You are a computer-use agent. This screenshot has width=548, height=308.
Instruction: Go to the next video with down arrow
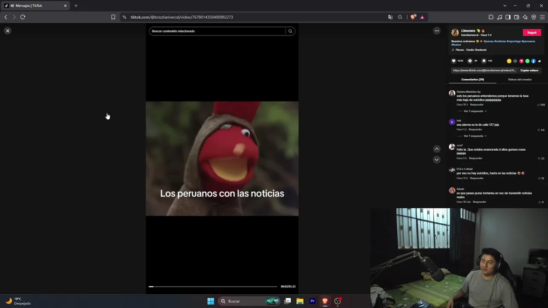coord(437,160)
